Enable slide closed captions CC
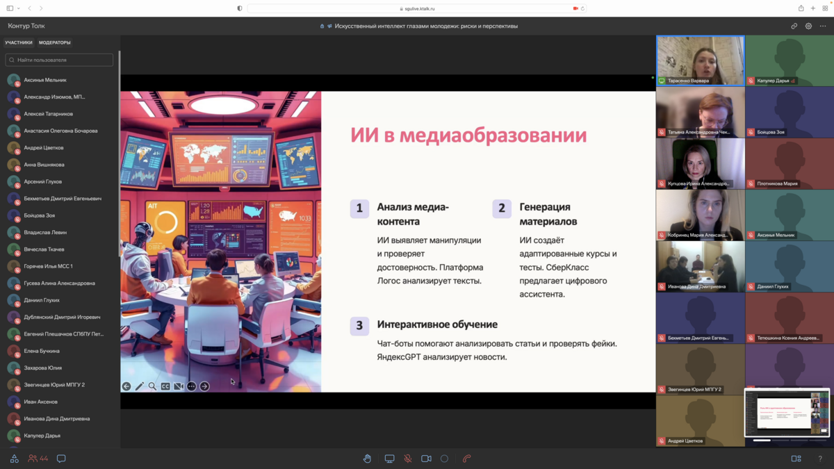Viewport: 834px width, 469px height. pos(165,386)
